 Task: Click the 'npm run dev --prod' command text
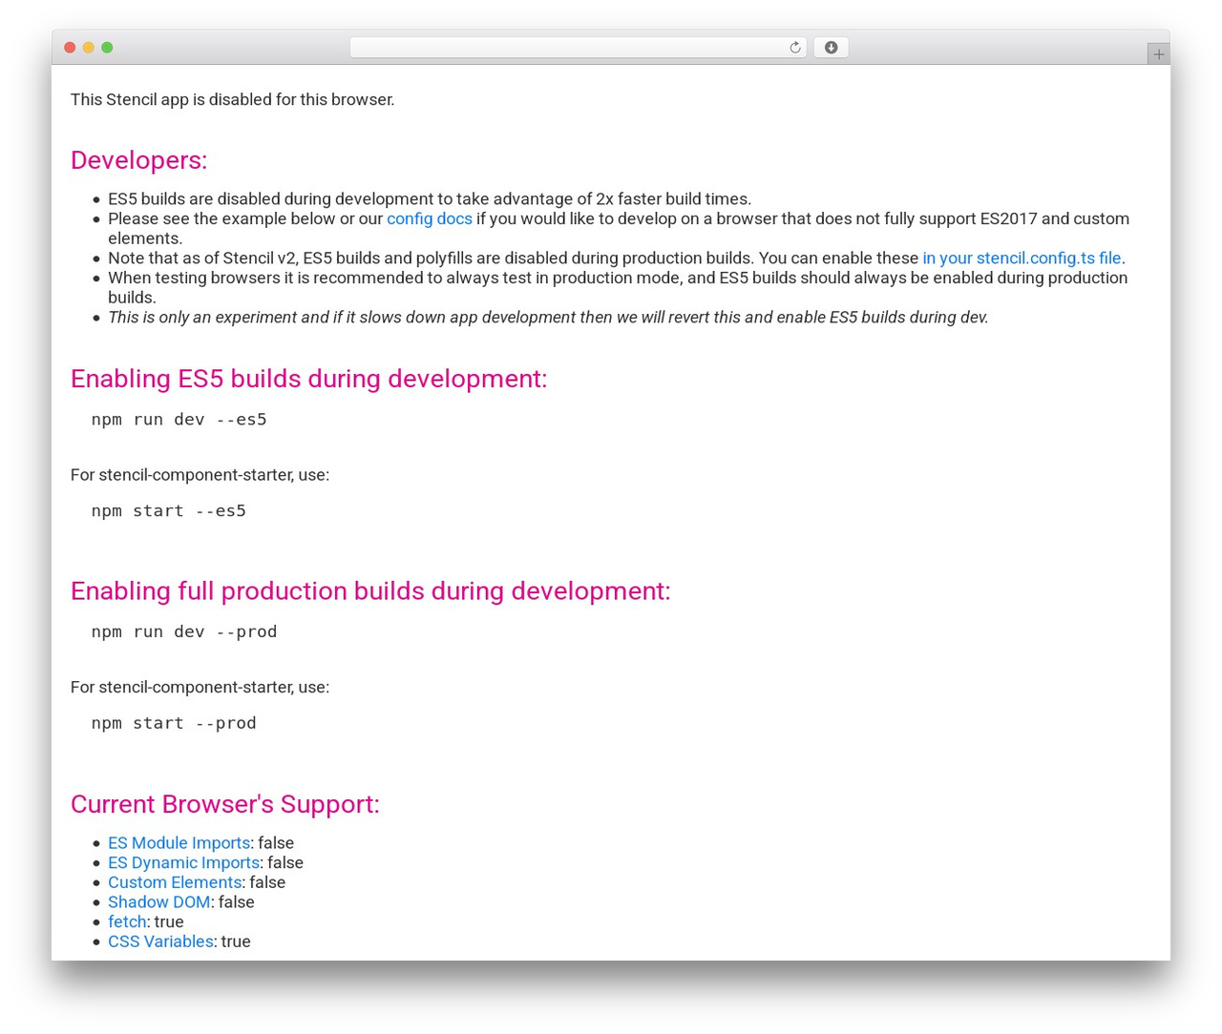click(184, 632)
